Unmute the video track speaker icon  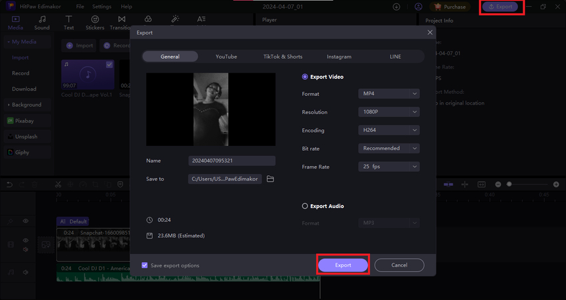click(x=25, y=249)
